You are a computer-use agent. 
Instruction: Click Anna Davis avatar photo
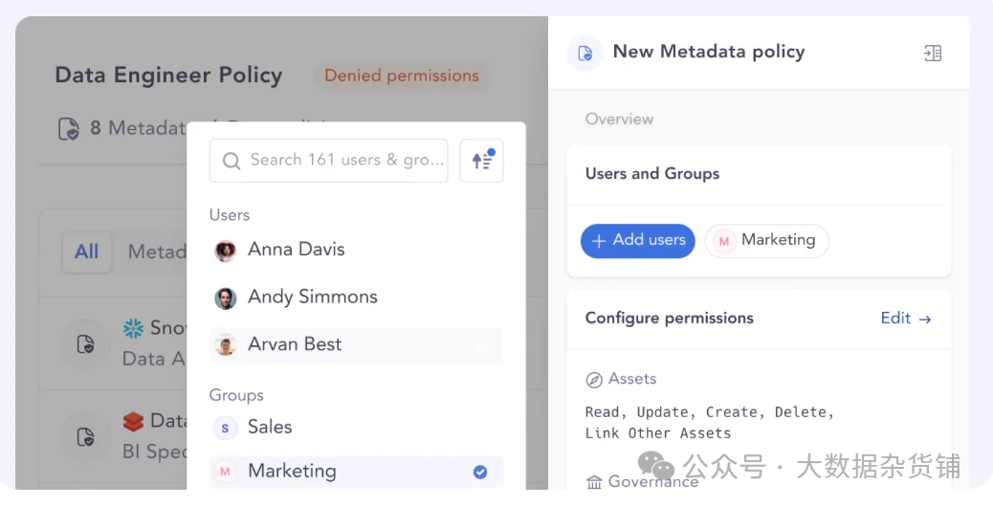(x=226, y=251)
